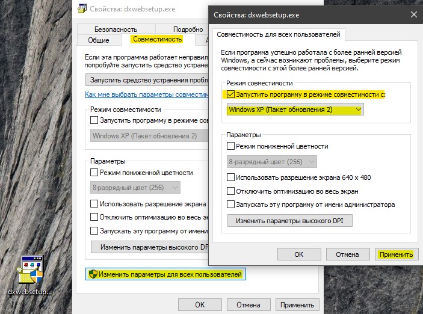Viewport: 423px width, 314px height.
Task: Enable Режим пониженной цветности in the front dialog
Action: click(x=230, y=146)
